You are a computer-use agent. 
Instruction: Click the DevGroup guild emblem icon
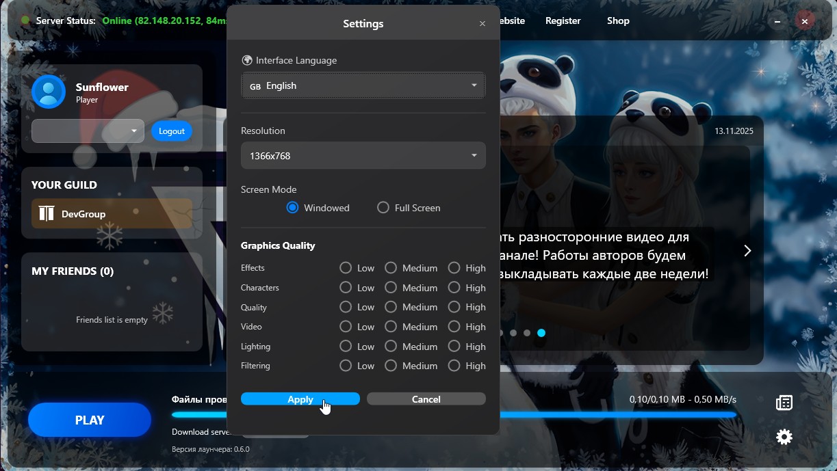(x=47, y=214)
